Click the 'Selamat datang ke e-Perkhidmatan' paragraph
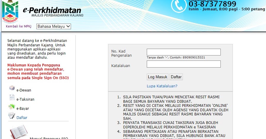266x139 pixels. point(37,49)
